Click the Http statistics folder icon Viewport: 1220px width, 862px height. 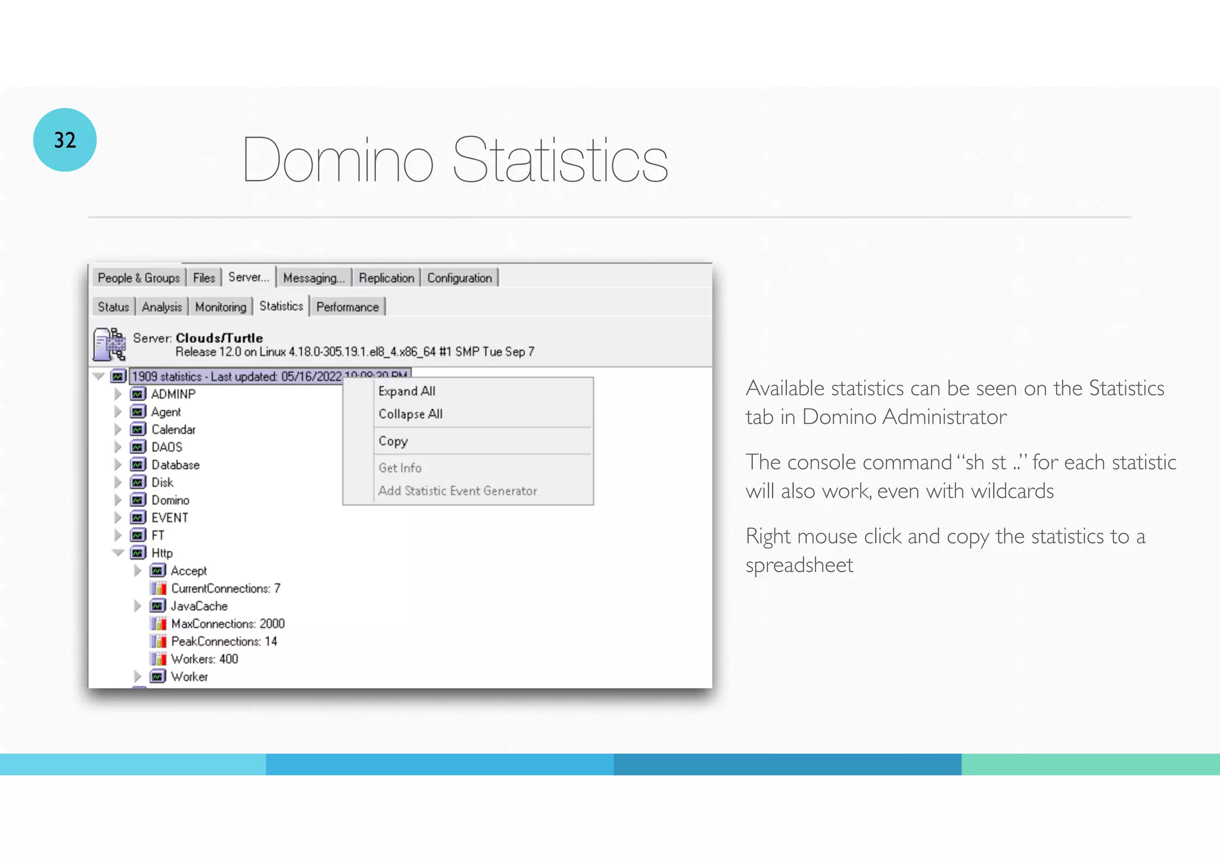(x=138, y=553)
